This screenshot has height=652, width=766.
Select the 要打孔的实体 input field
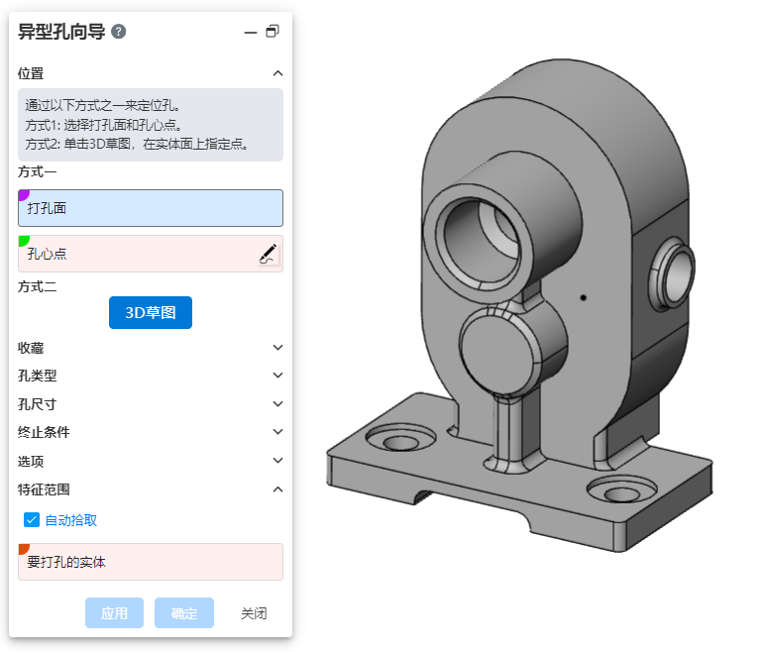(151, 562)
